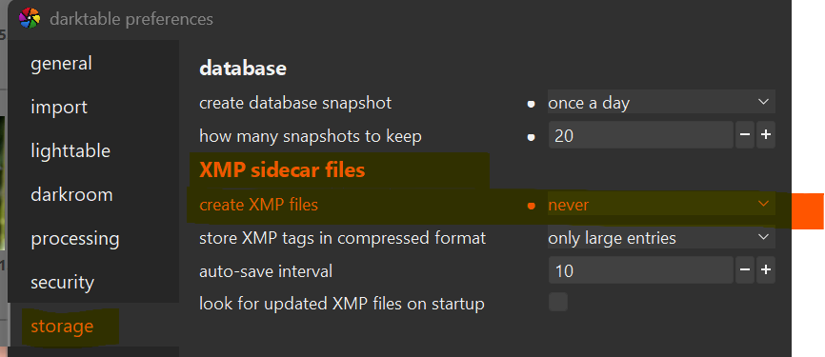Increase the auto-save interval value
This screenshot has height=357, width=825.
click(766, 270)
